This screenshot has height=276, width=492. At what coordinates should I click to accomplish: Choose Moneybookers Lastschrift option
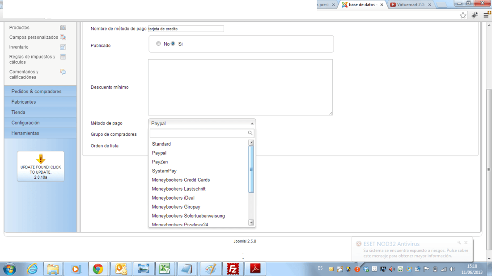(x=199, y=189)
